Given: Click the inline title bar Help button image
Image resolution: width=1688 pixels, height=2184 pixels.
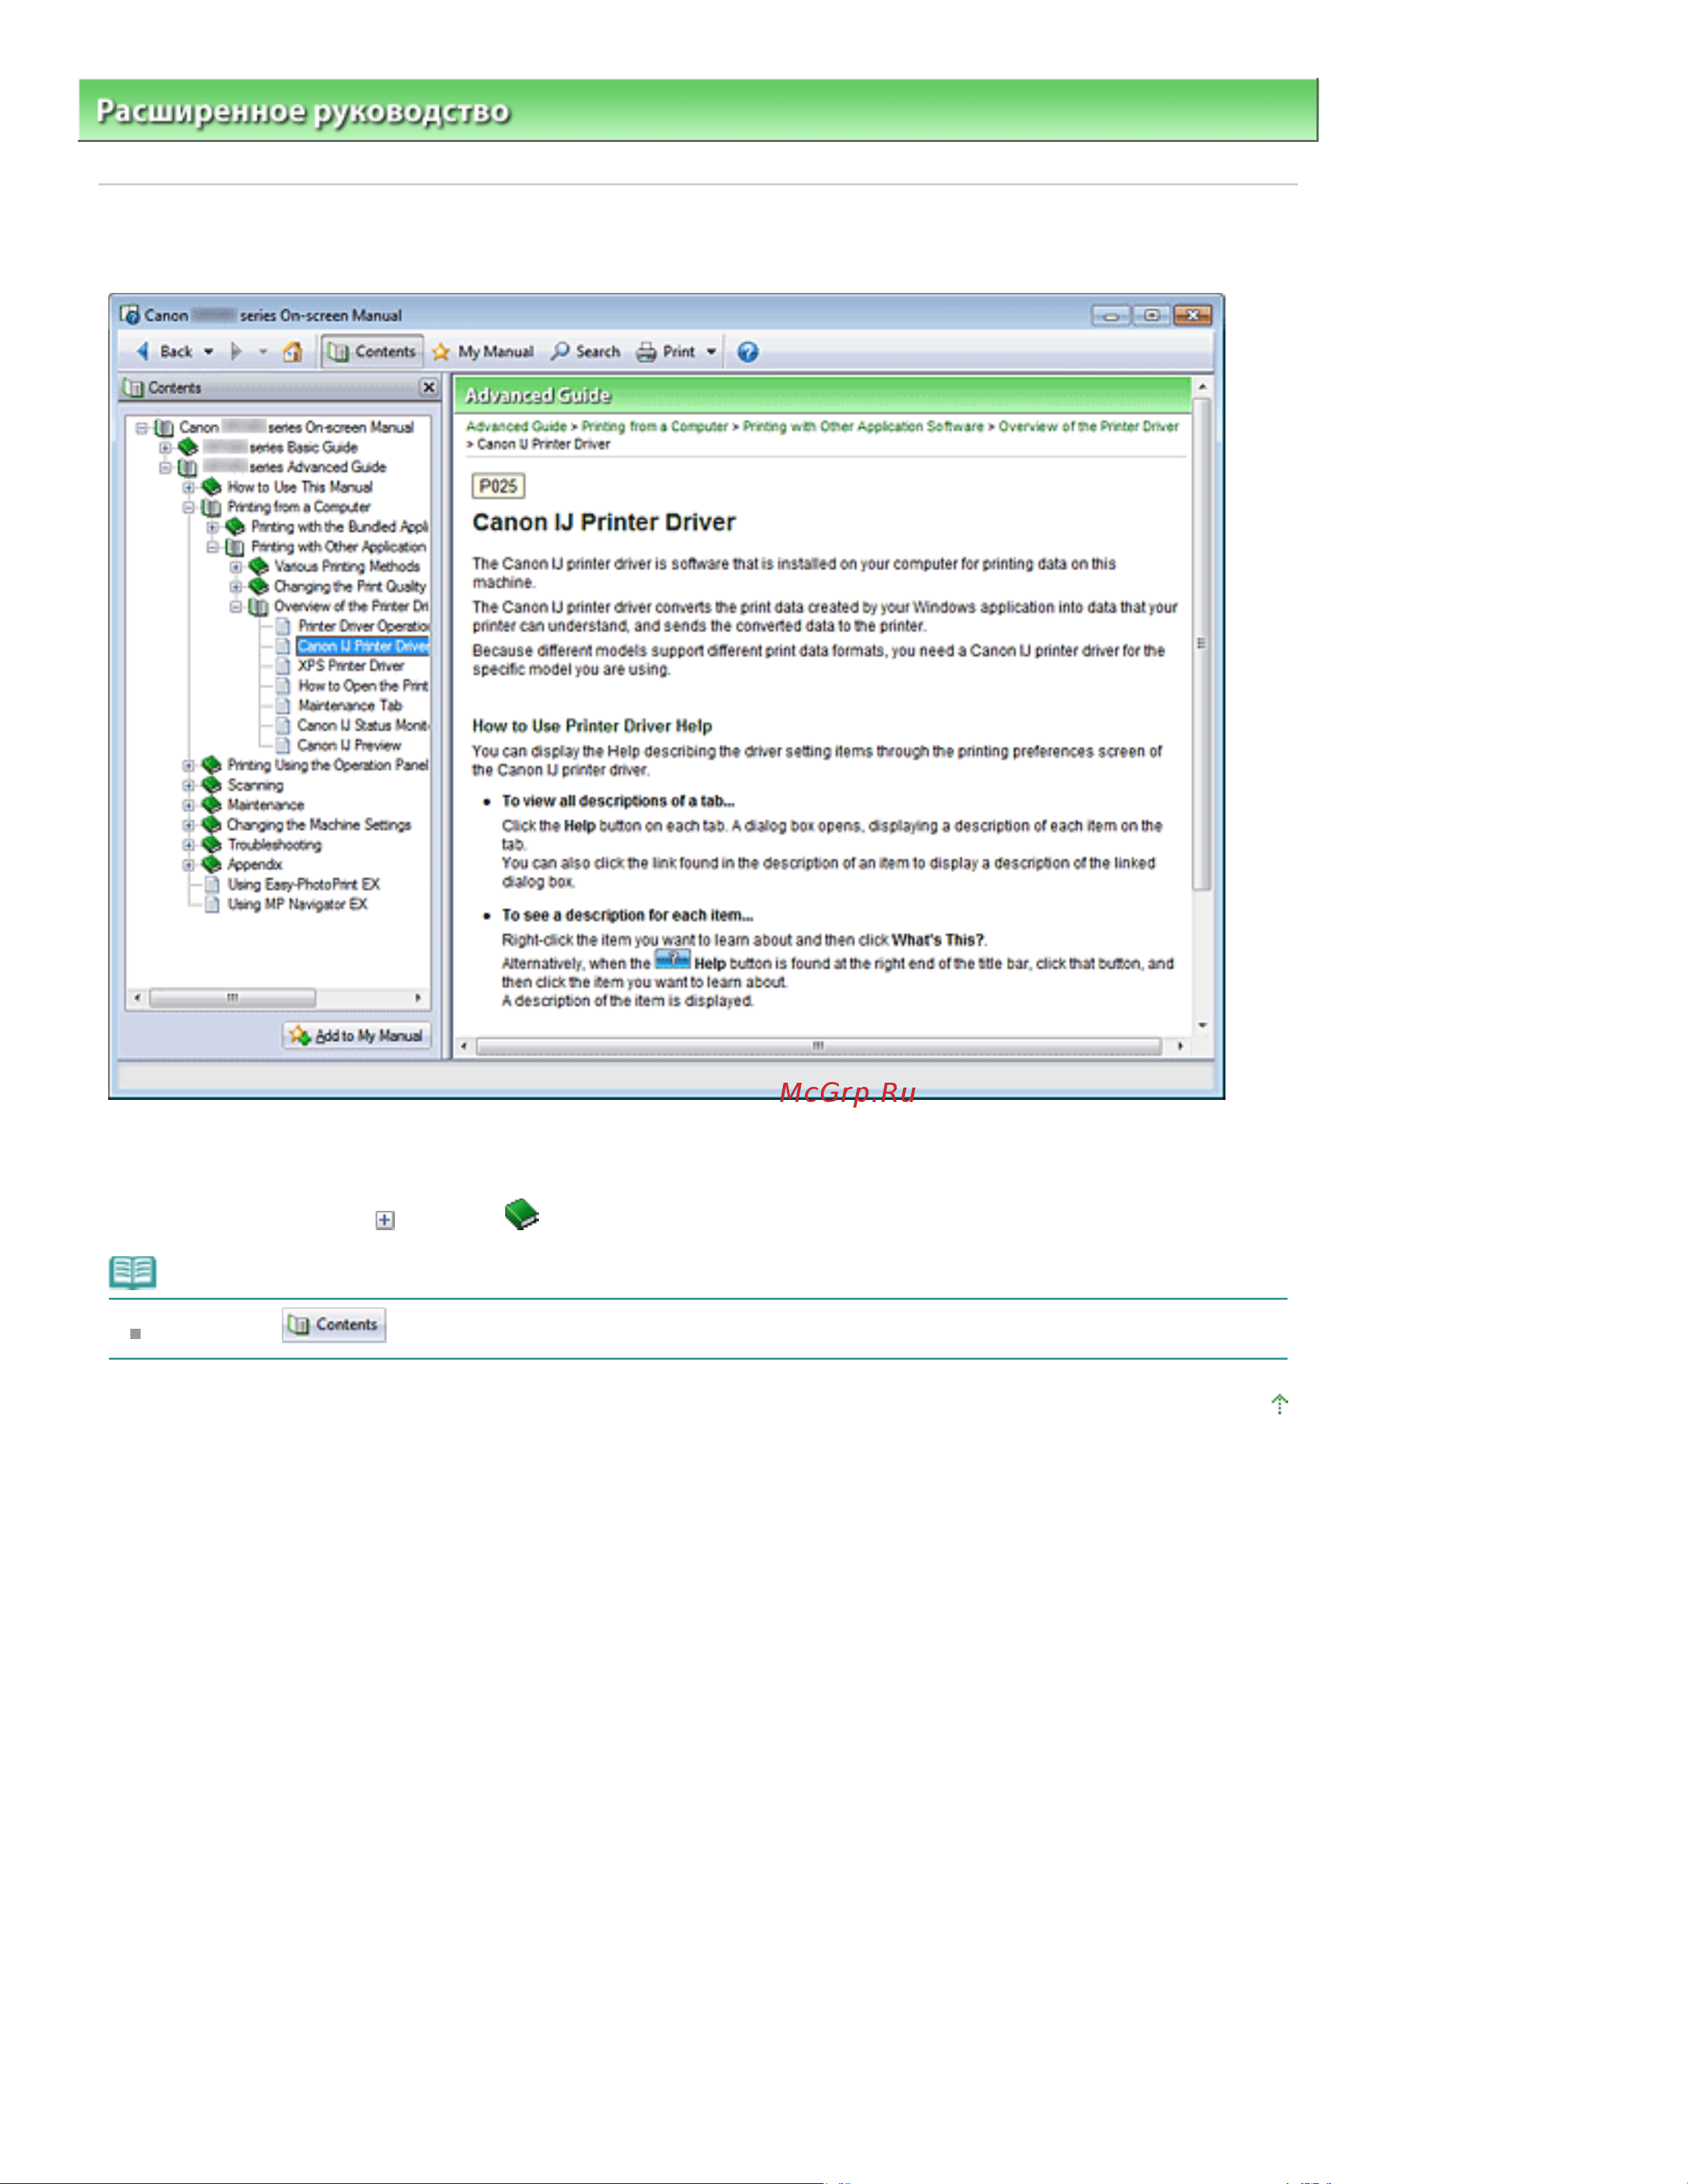Looking at the screenshot, I should 672,960.
